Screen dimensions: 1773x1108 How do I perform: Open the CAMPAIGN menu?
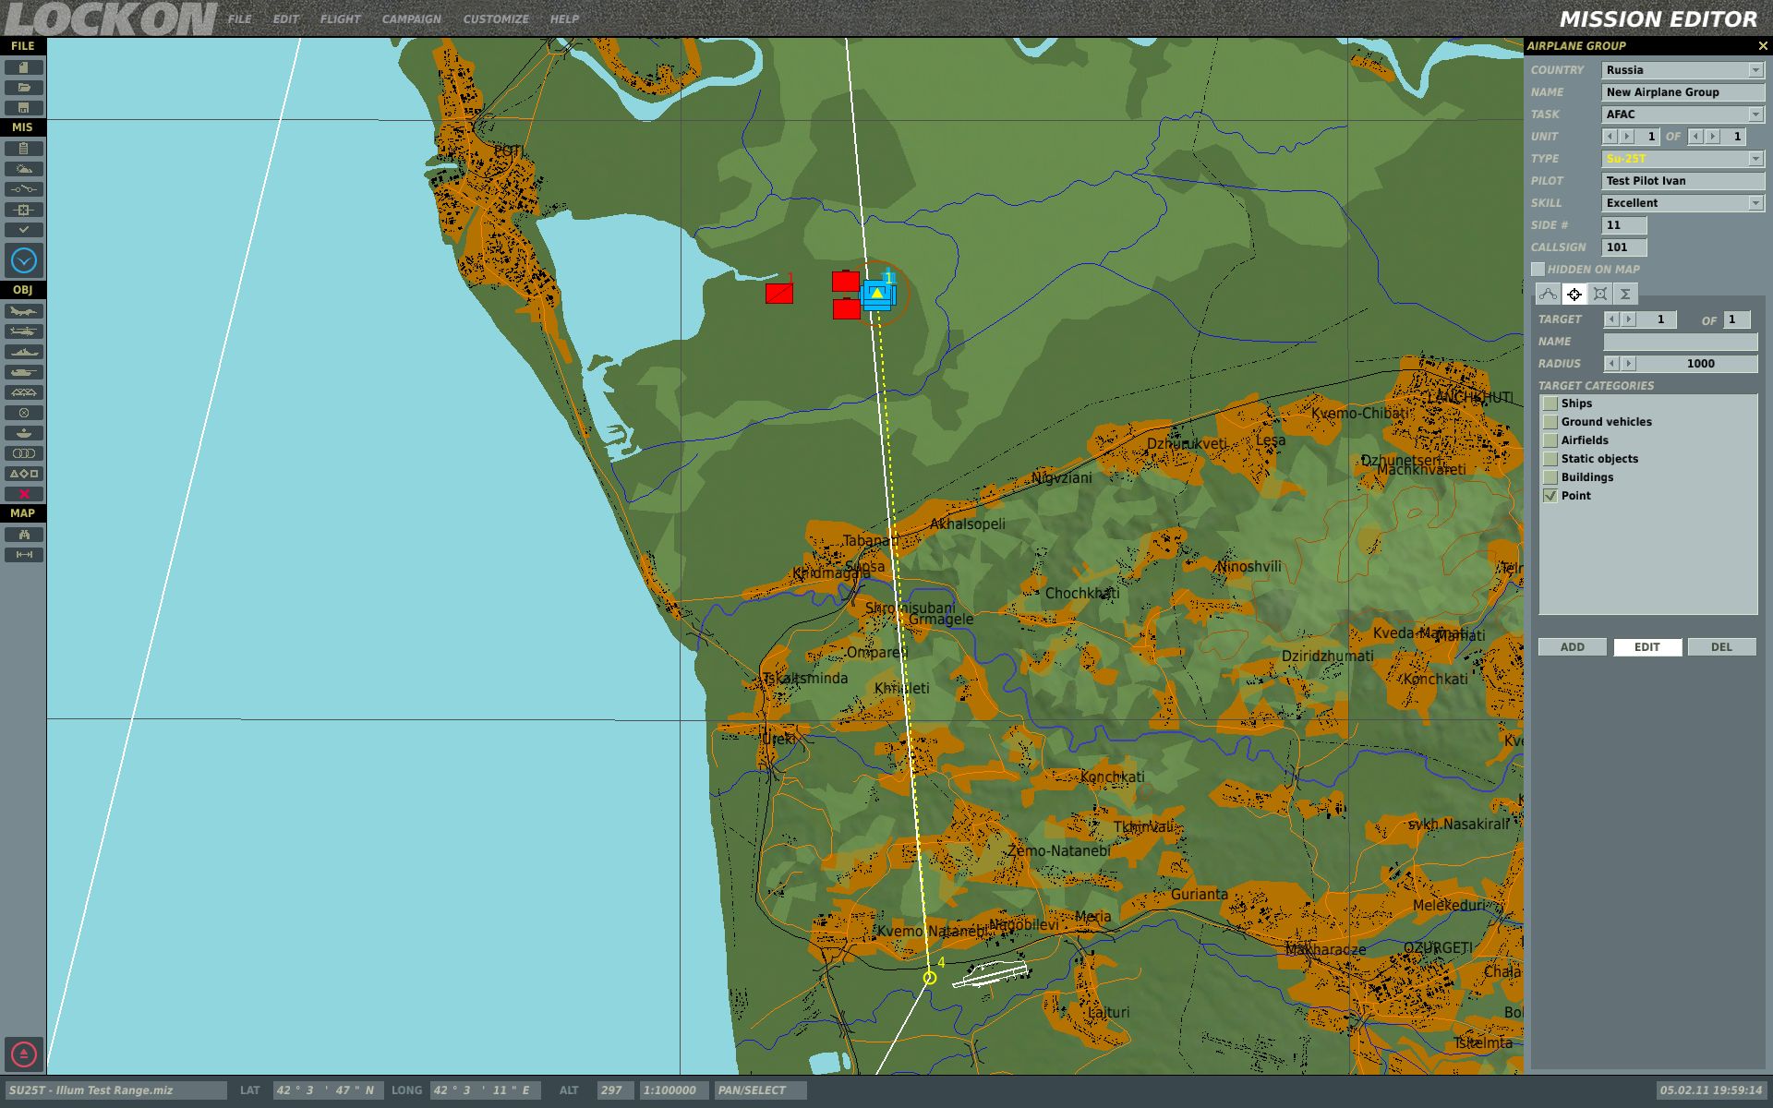pos(412,19)
